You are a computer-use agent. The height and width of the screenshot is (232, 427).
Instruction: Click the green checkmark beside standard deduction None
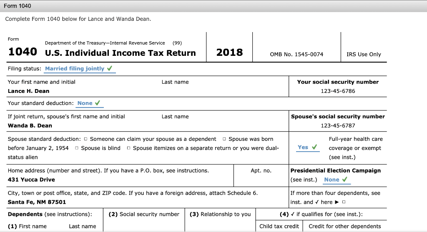point(98,103)
